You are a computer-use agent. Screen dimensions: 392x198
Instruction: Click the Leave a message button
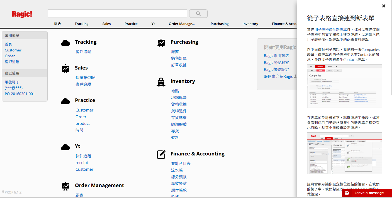367,193
